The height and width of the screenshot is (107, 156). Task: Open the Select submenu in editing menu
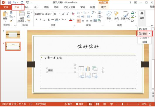pos(144,38)
